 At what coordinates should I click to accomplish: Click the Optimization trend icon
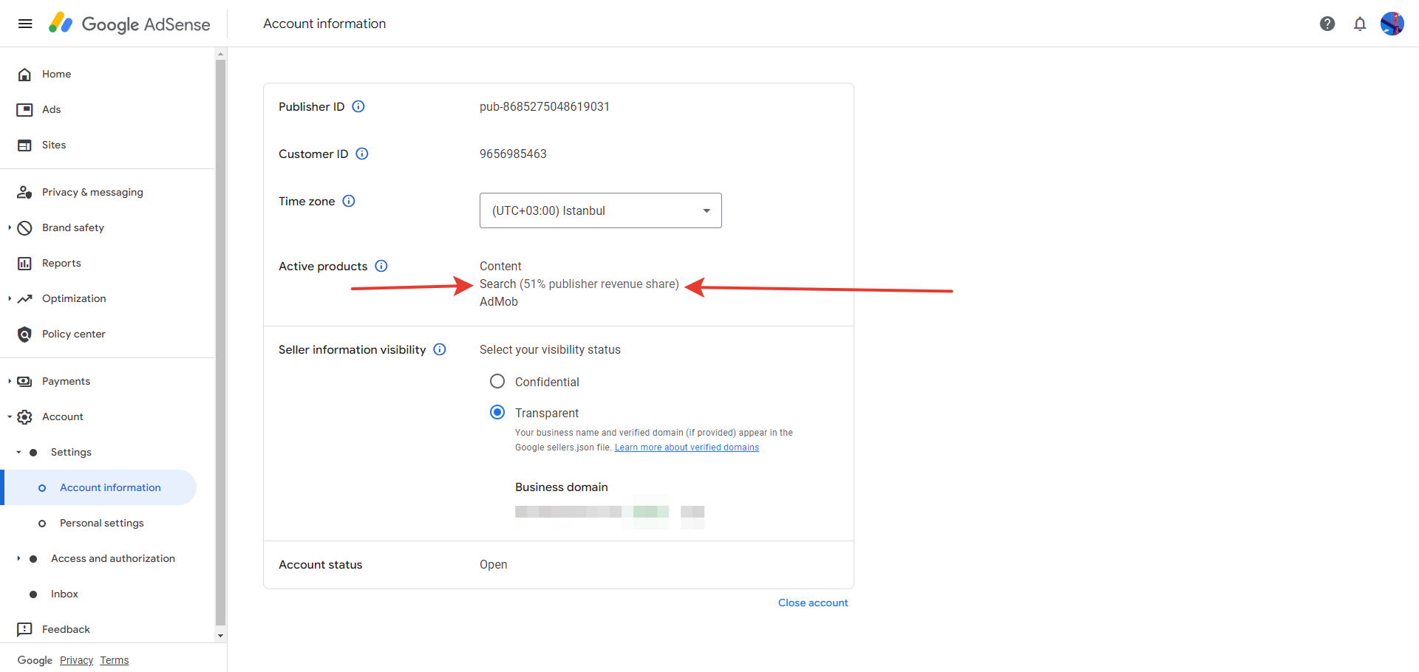pos(24,298)
